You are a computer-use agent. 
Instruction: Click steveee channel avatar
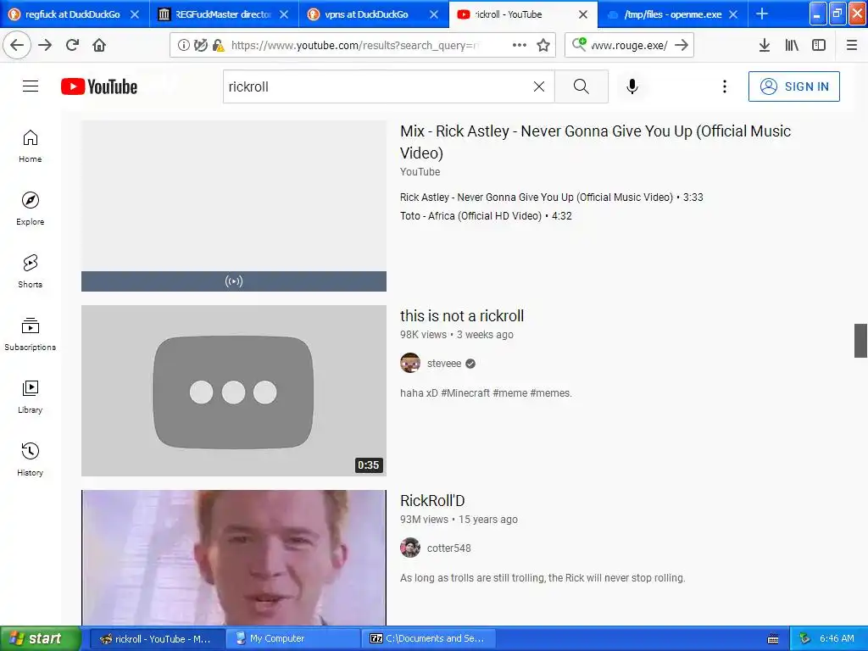point(410,363)
